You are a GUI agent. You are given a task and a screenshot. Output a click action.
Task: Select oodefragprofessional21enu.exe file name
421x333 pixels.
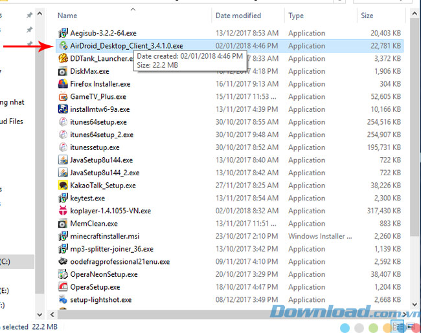[120, 262]
